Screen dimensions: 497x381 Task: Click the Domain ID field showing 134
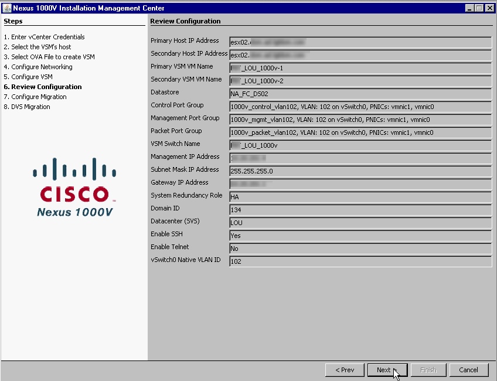tap(360, 210)
